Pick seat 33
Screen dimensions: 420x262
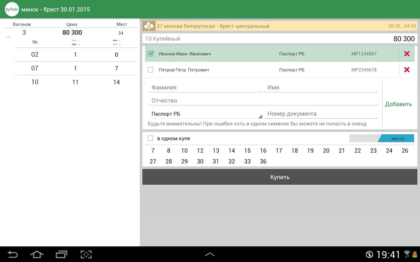[247, 161]
